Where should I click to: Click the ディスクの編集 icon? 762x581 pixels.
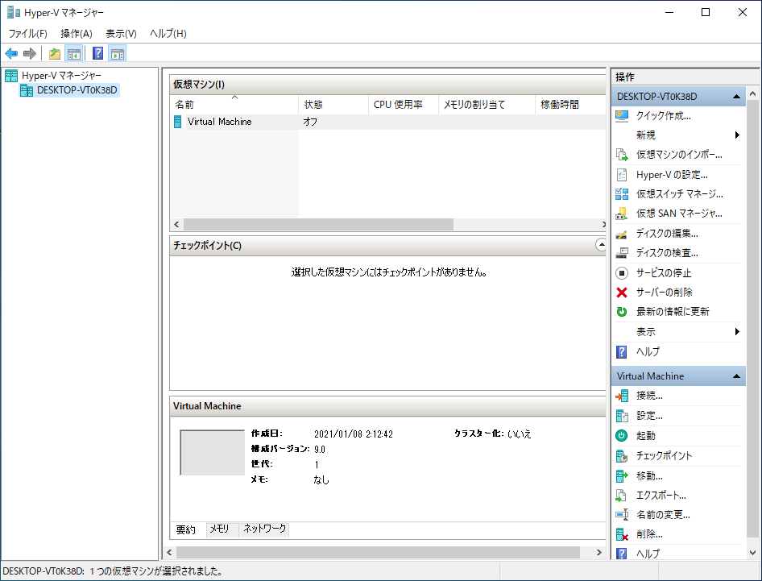[621, 234]
